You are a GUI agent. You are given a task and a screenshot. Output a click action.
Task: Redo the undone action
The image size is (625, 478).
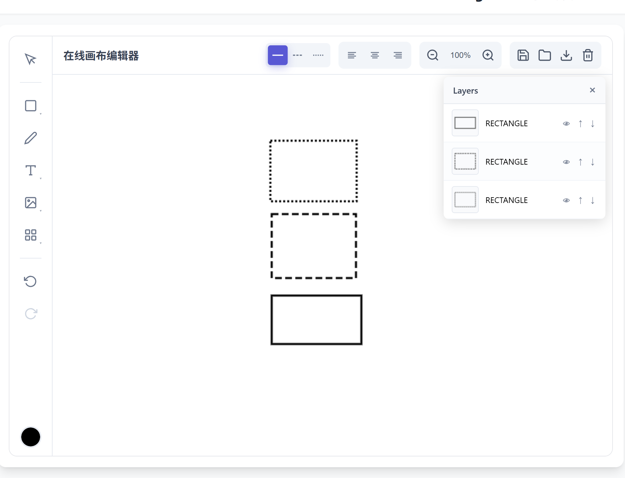[x=30, y=314]
